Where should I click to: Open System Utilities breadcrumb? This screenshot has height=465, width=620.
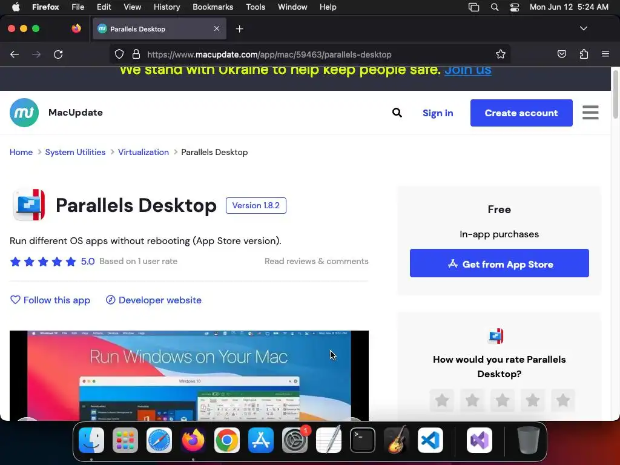click(x=75, y=152)
